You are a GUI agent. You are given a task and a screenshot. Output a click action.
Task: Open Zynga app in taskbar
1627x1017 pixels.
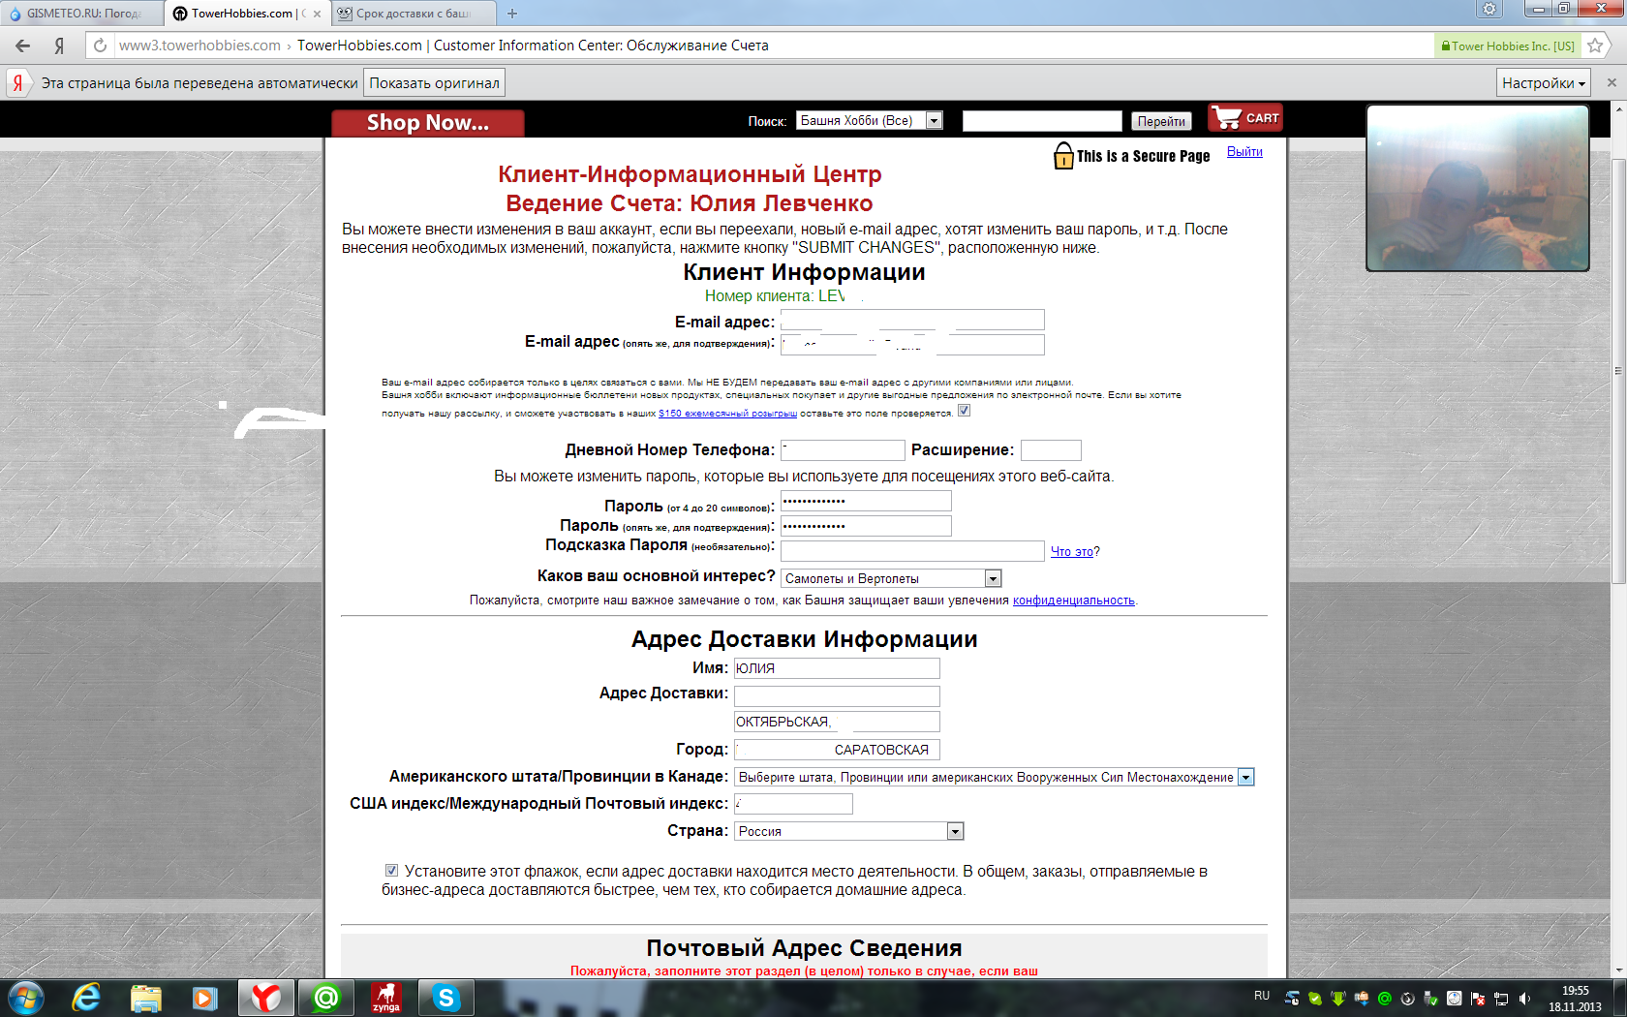[386, 997]
